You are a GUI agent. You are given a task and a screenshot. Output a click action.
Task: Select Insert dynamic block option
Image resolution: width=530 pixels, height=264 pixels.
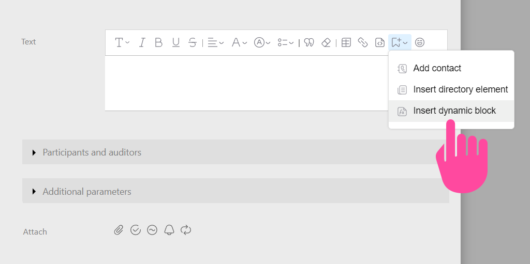pos(451,111)
